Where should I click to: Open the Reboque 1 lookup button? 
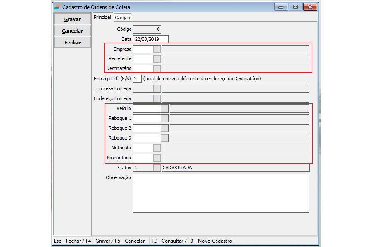pos(165,118)
